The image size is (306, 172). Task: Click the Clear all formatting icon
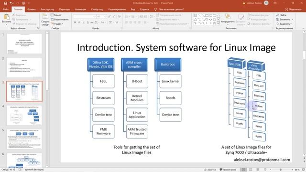119,17
